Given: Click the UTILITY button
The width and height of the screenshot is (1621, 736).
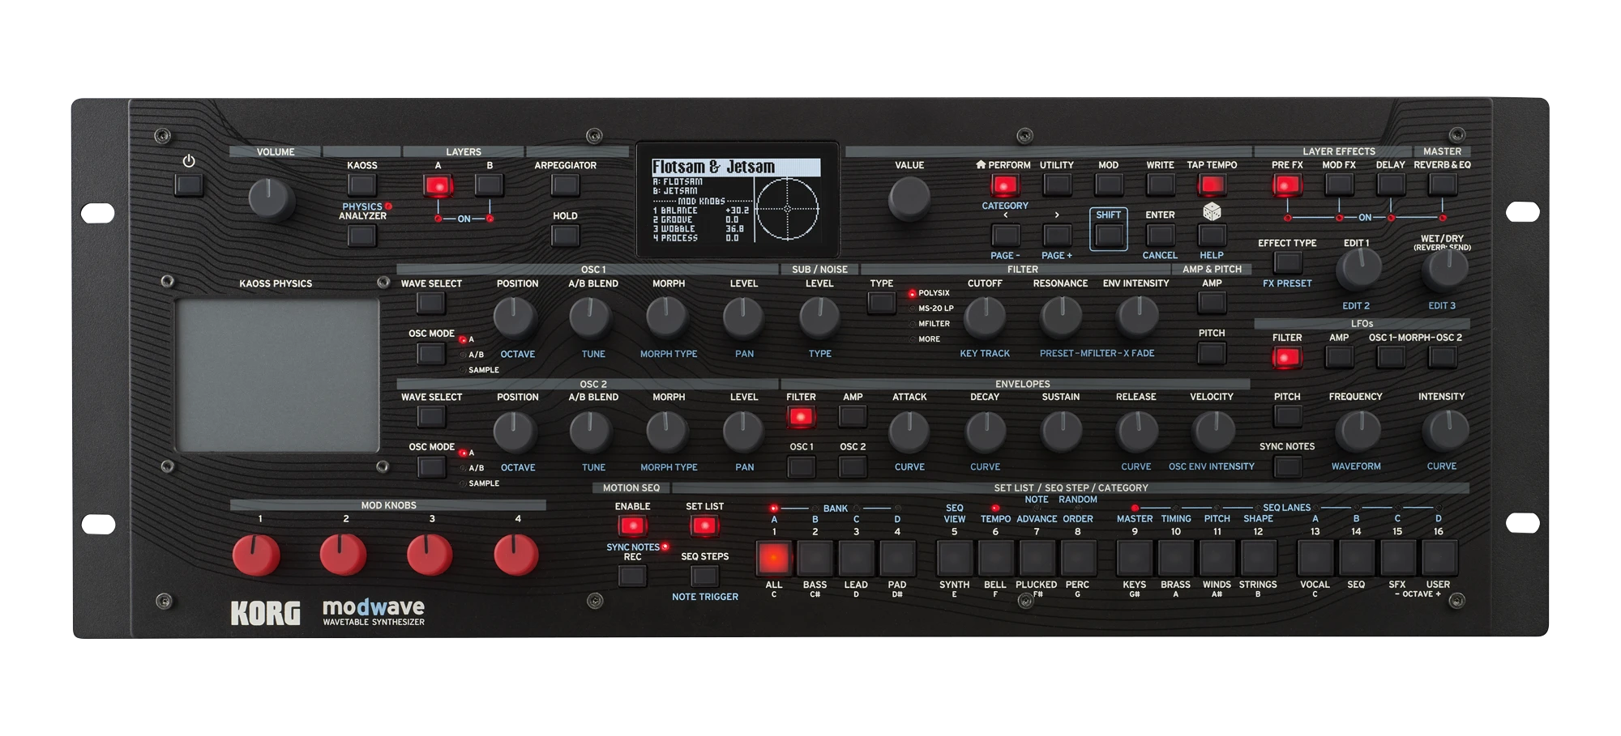Looking at the screenshot, I should coord(1057,185).
